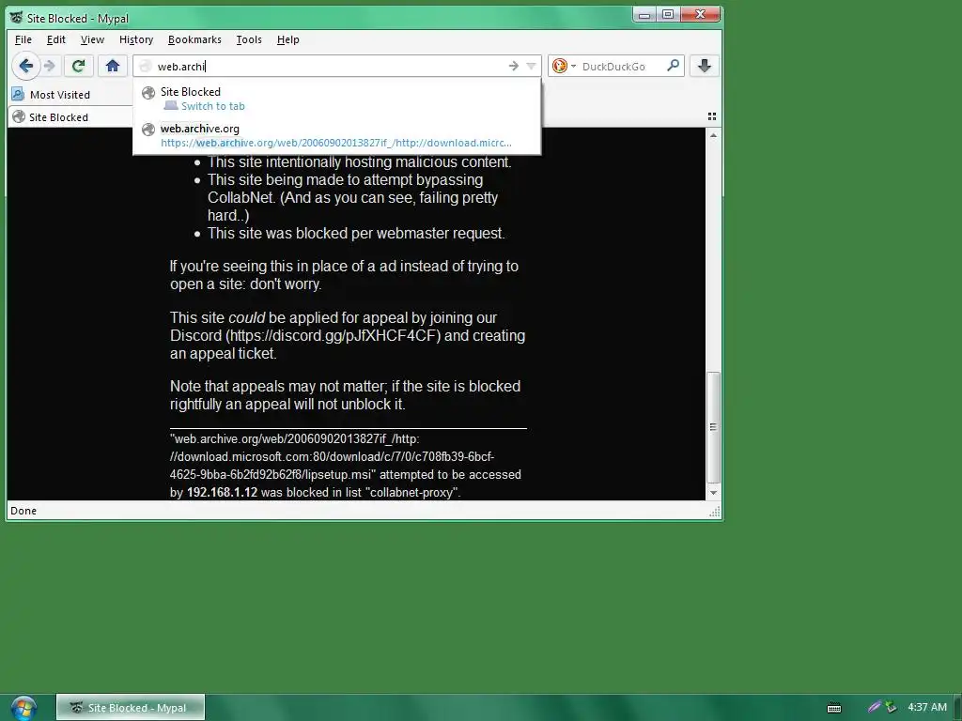Maximize the Mypal window
This screenshot has height=721, width=962.
(x=668, y=14)
